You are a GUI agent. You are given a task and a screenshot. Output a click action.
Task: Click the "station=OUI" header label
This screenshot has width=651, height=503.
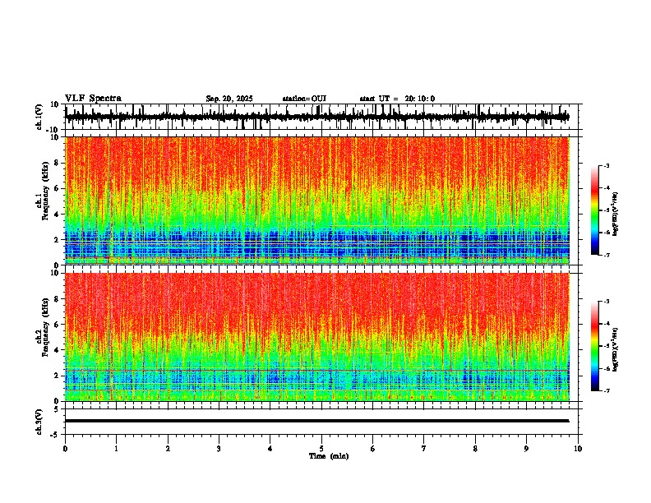[x=304, y=99]
